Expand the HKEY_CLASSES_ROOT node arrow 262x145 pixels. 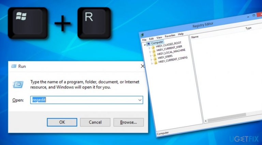(x=149, y=48)
